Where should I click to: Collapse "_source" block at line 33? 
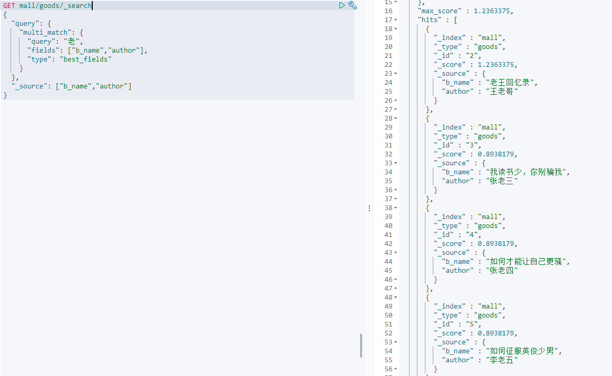(x=396, y=163)
